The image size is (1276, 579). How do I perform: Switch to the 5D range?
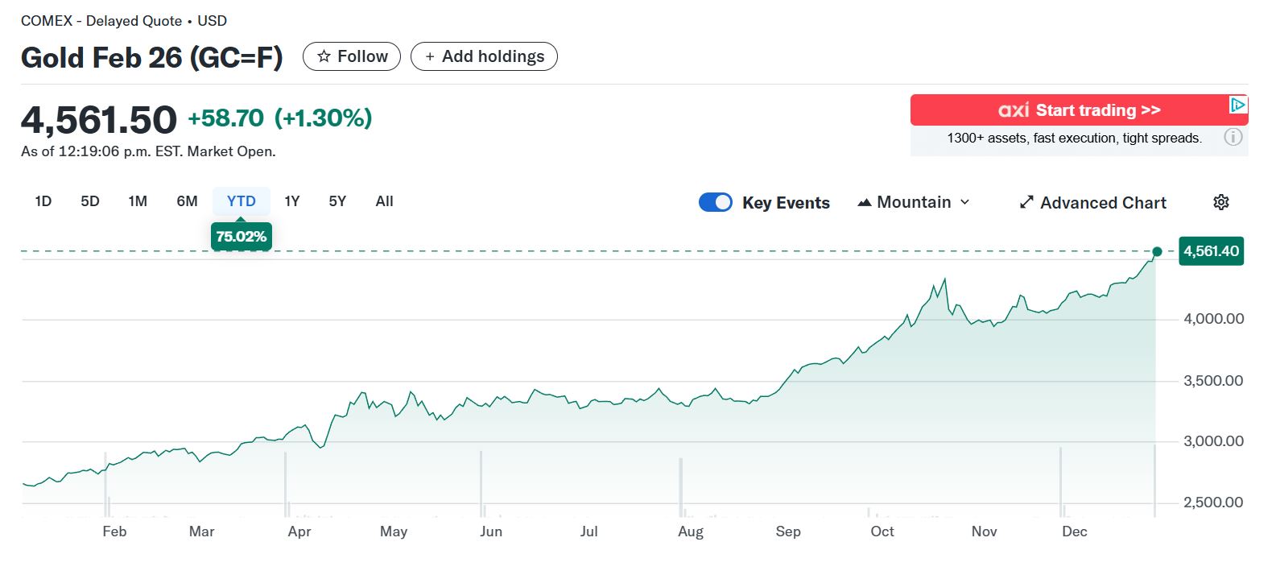(90, 201)
